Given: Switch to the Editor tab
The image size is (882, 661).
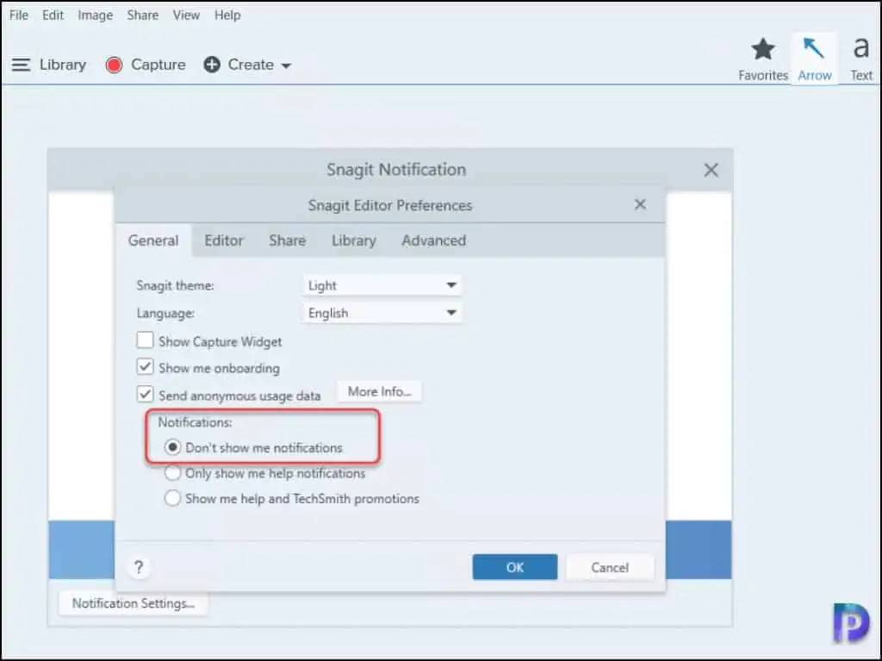Looking at the screenshot, I should tap(223, 240).
